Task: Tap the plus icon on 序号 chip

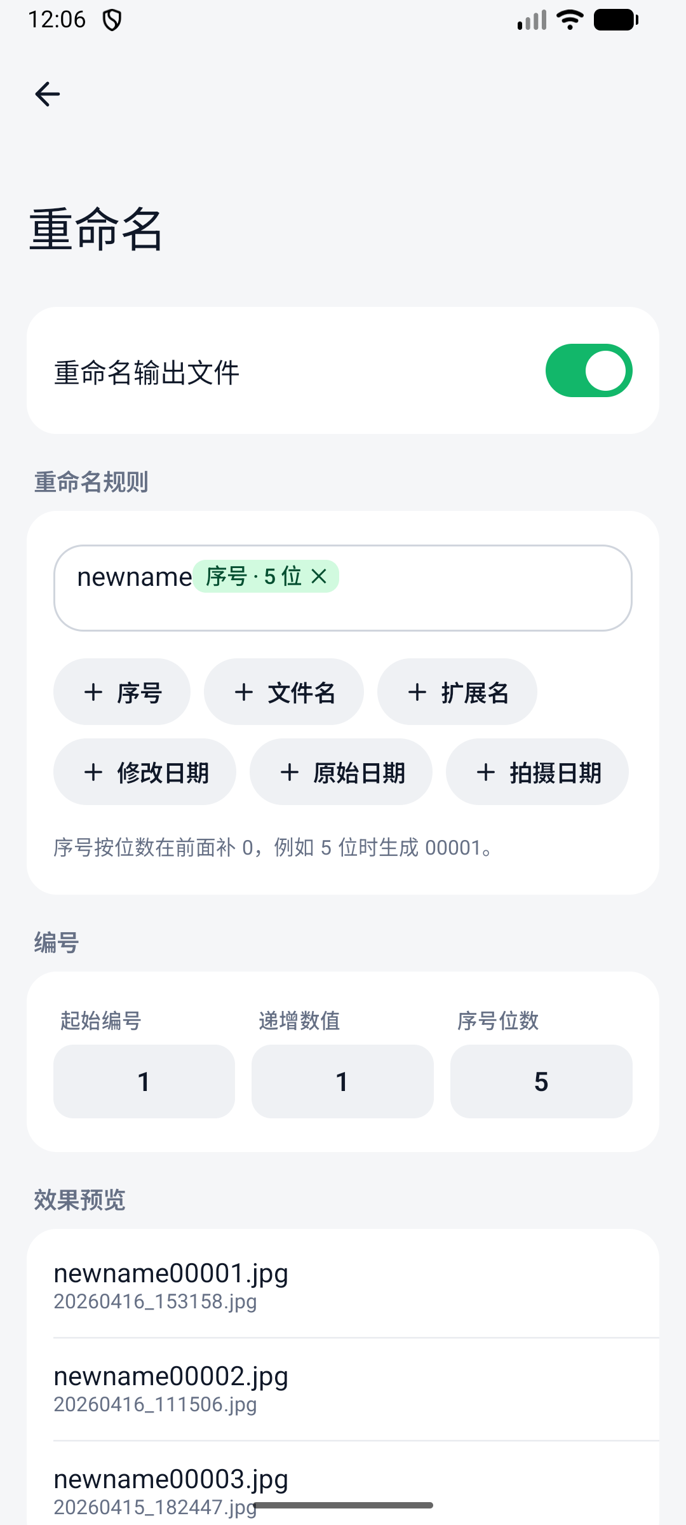Action: (93, 692)
